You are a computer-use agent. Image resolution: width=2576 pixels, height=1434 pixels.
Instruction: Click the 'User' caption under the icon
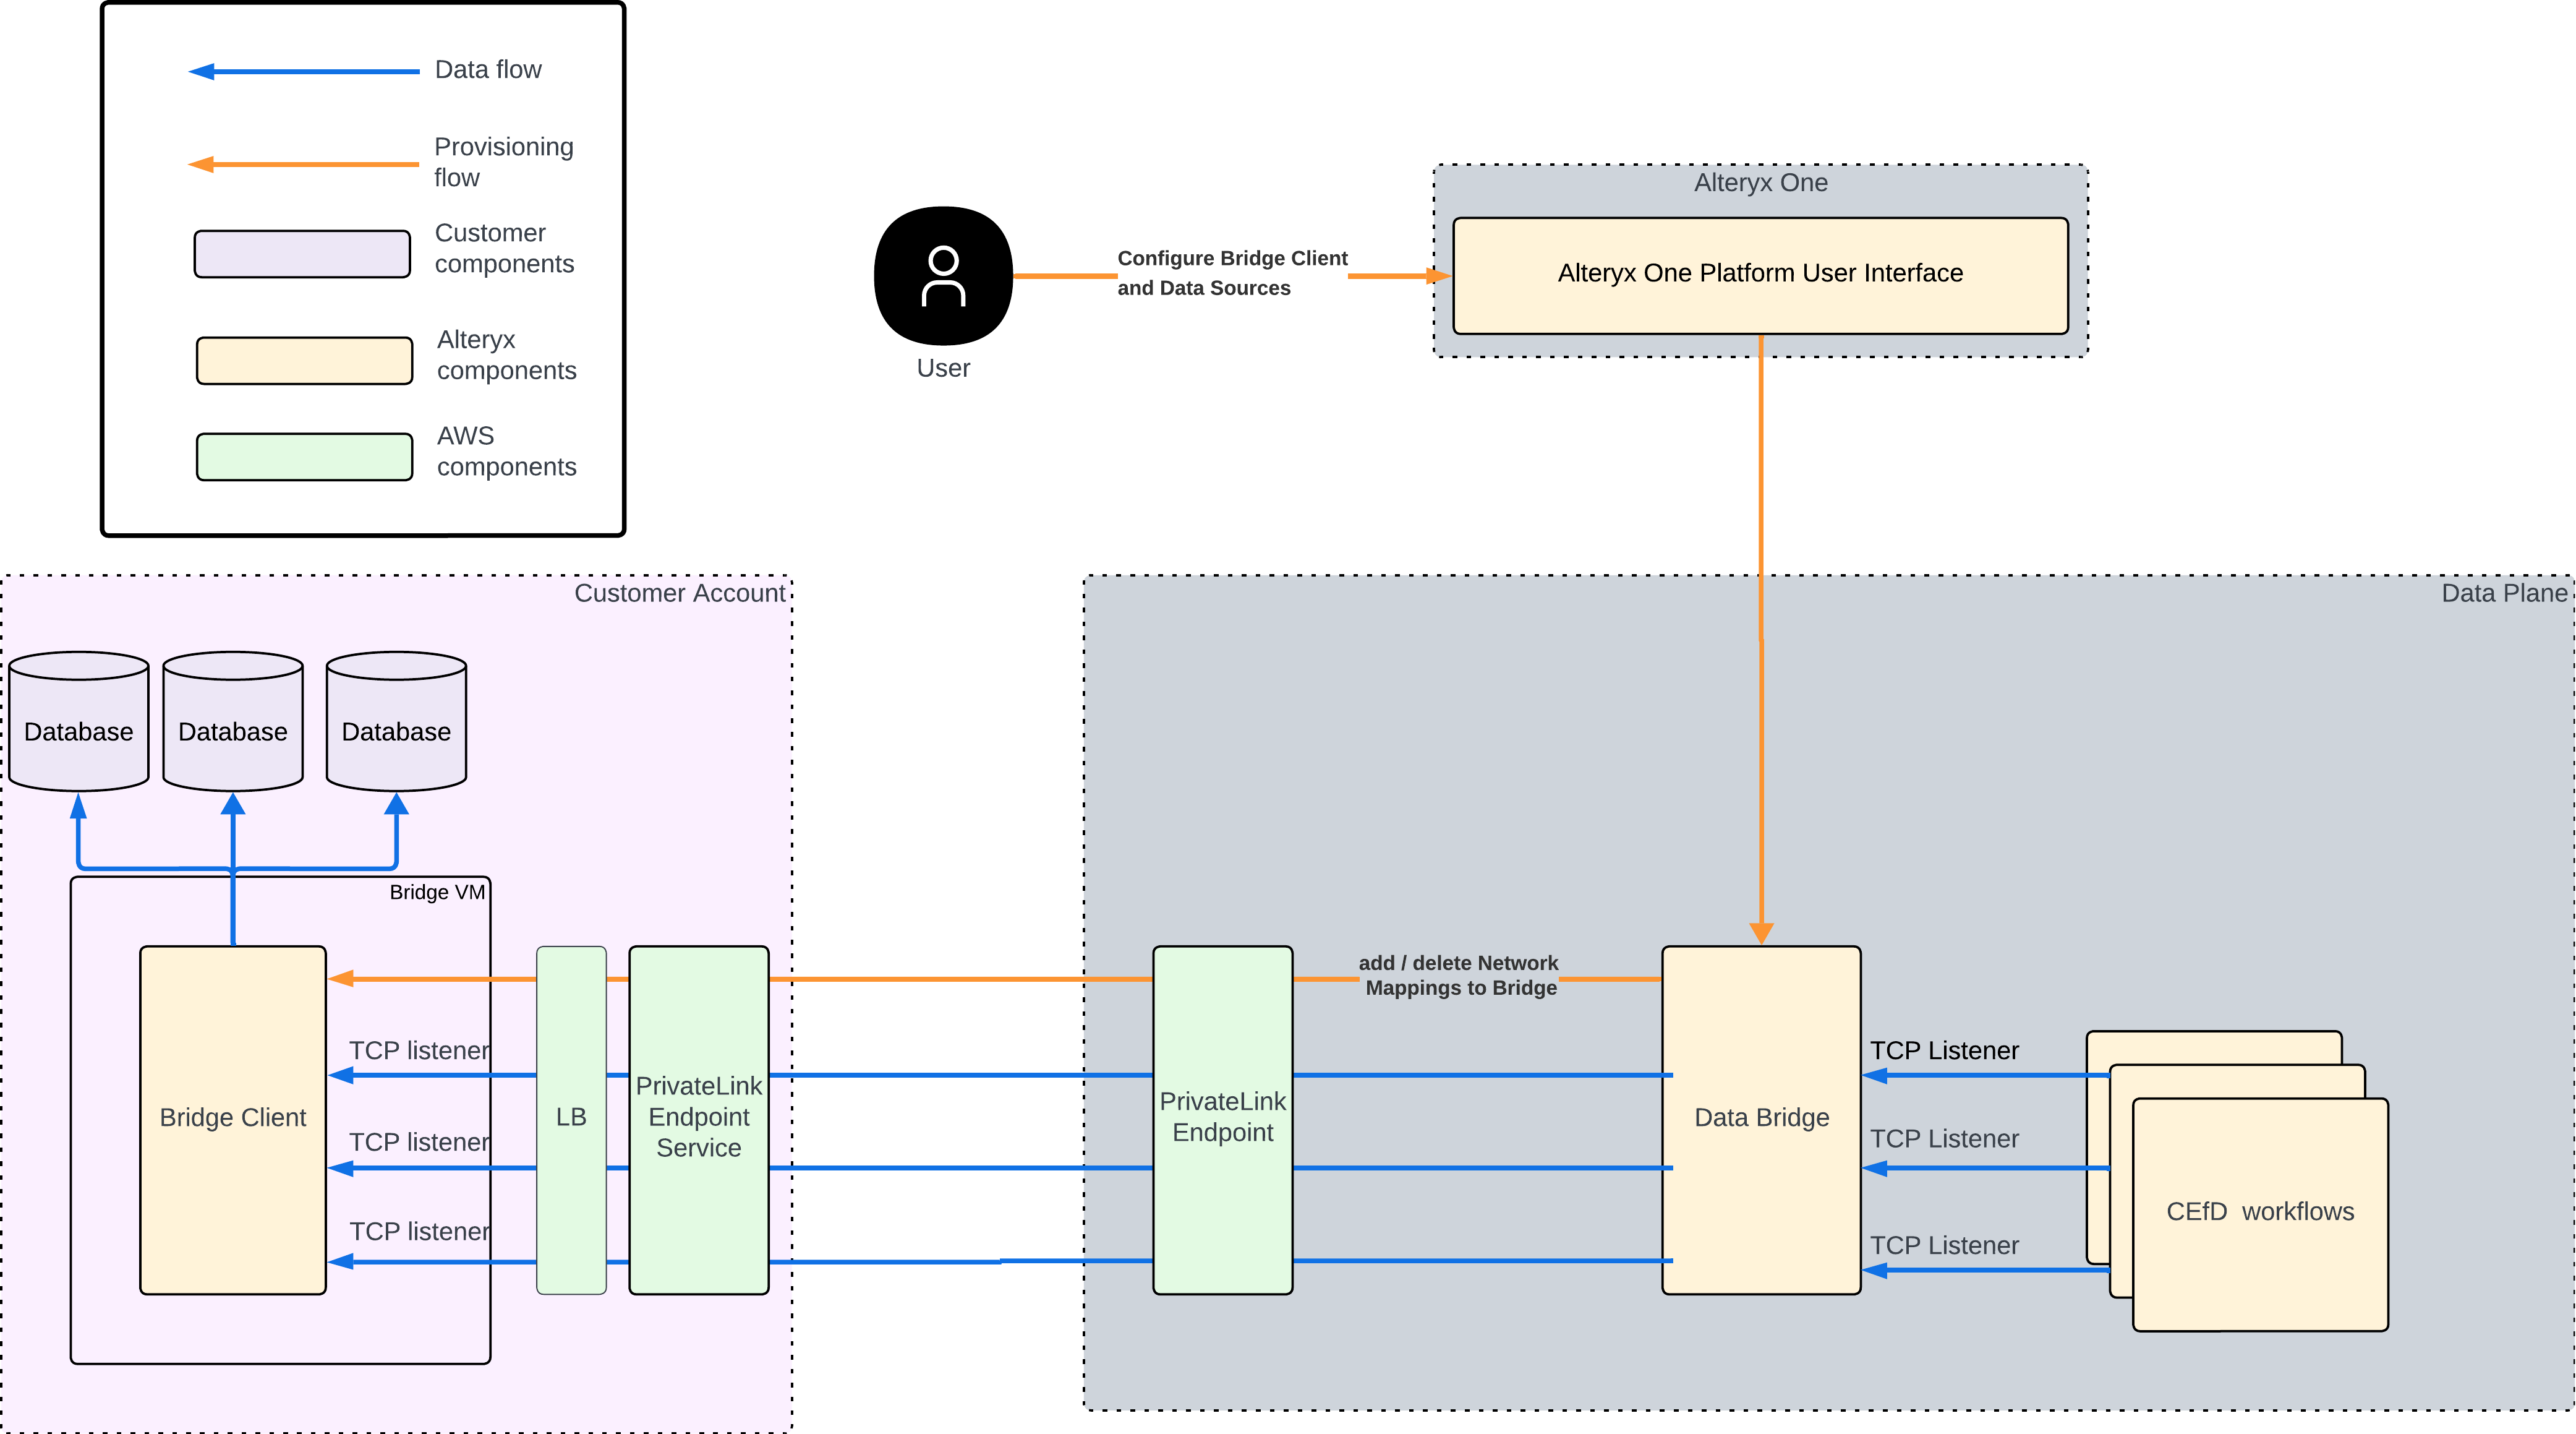[943, 369]
